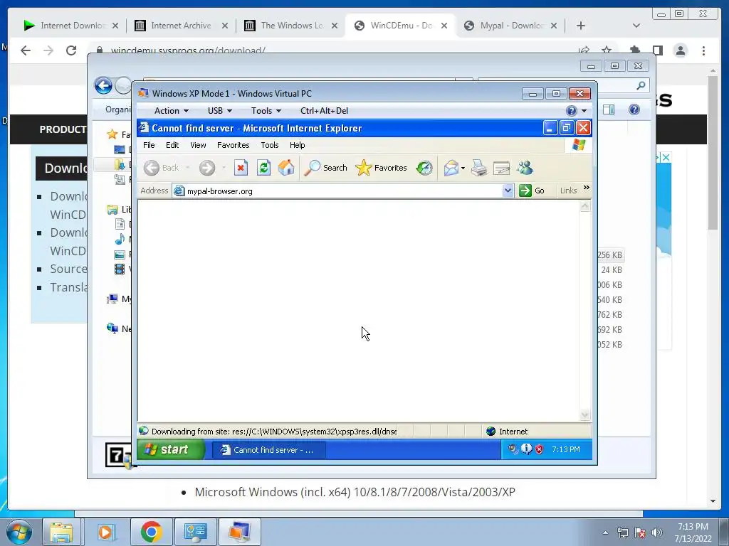
Task: Open Chrome tab search chevron
Action: click(636, 26)
